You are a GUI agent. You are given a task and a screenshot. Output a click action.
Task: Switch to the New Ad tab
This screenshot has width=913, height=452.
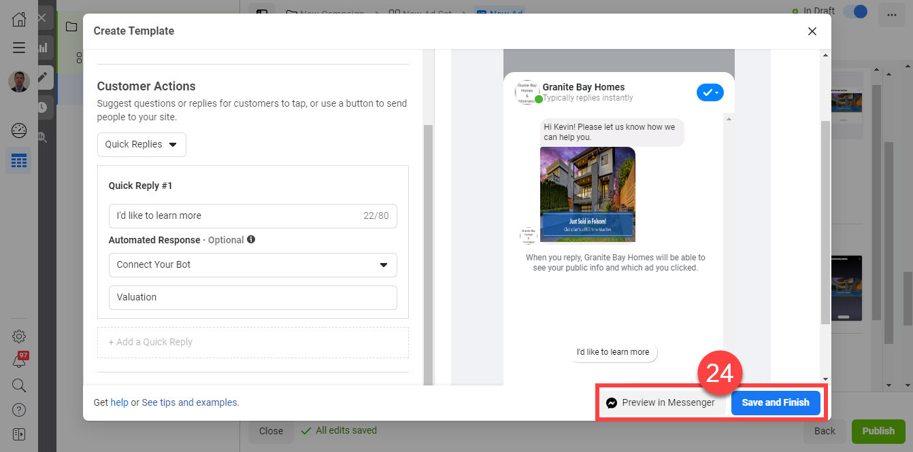pos(499,13)
